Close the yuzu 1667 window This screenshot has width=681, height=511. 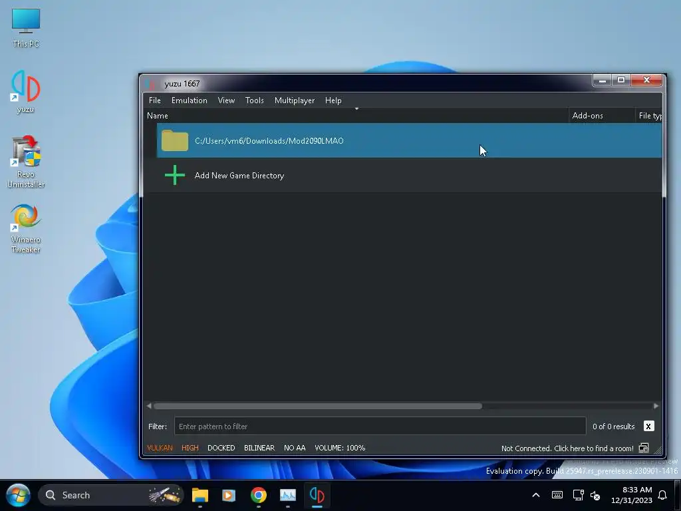(x=646, y=81)
